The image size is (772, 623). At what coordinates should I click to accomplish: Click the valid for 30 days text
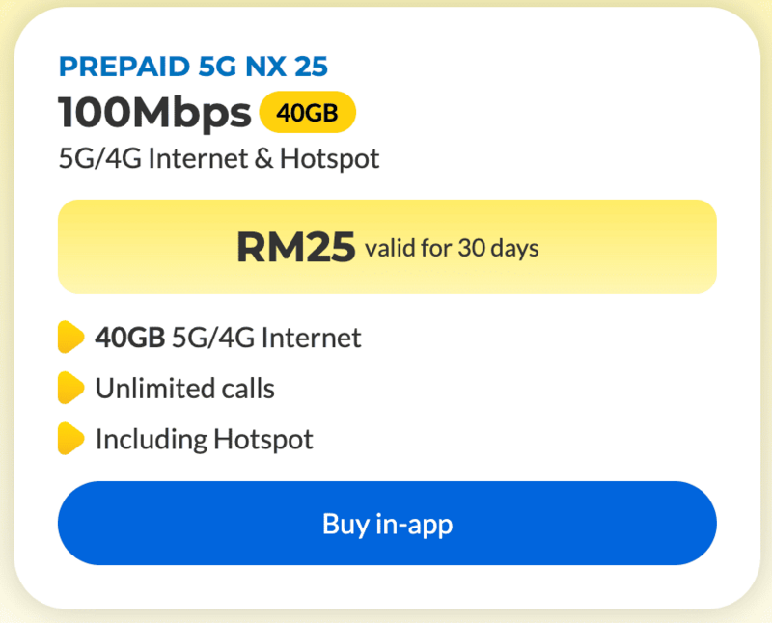click(452, 249)
